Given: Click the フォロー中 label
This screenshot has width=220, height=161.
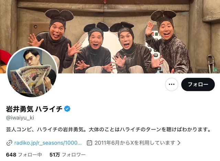Looking at the screenshot, I should [x=30, y=155].
